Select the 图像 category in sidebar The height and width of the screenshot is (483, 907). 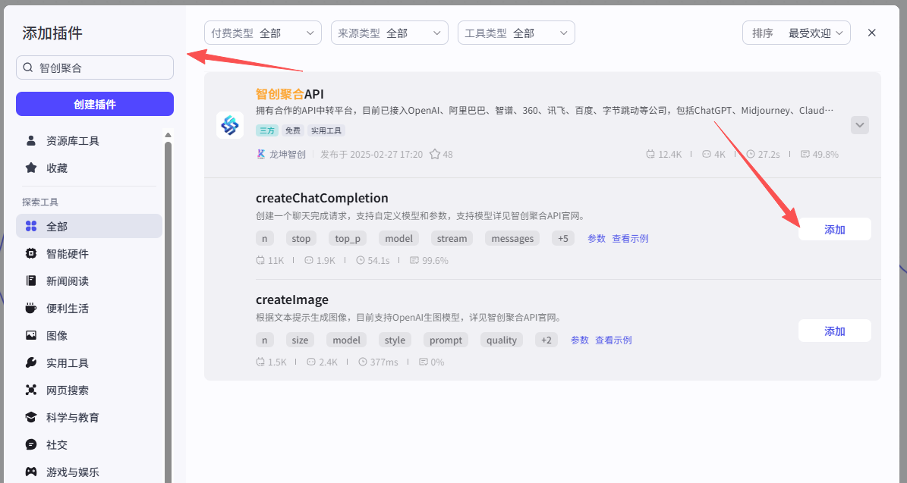(30, 335)
